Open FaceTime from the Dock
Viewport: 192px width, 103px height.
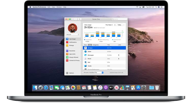click(57, 88)
